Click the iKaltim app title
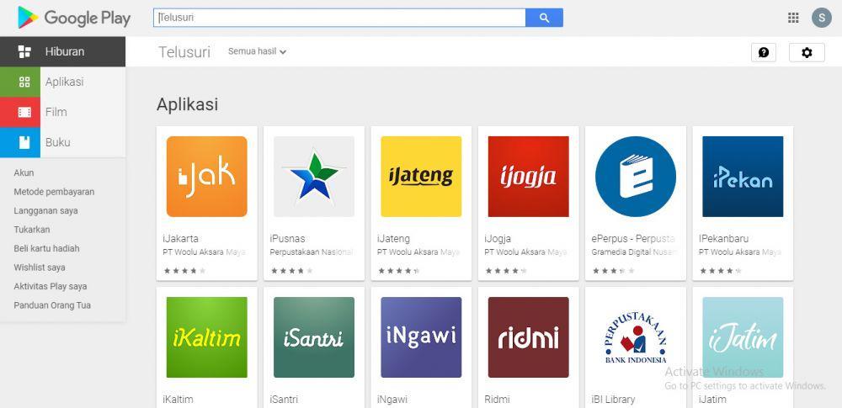Screen dimensions: 842x408 tap(178, 400)
